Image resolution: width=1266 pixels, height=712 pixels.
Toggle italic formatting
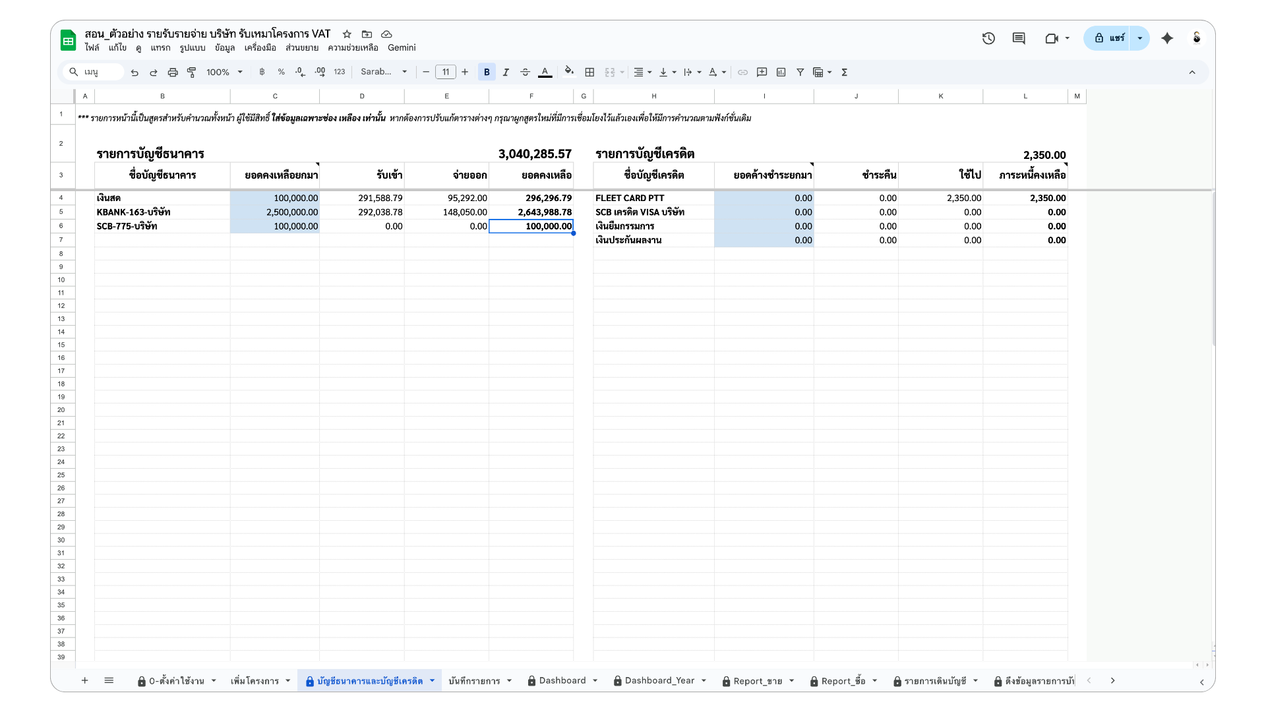506,73
